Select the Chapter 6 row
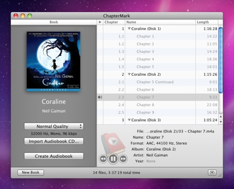The height and width of the screenshot is (189, 234). [157, 90]
